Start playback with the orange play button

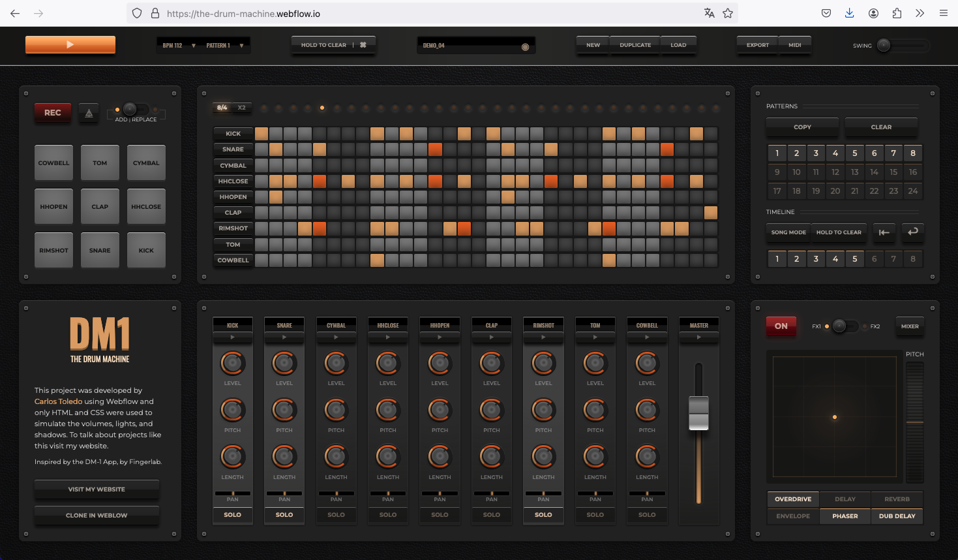(x=70, y=44)
